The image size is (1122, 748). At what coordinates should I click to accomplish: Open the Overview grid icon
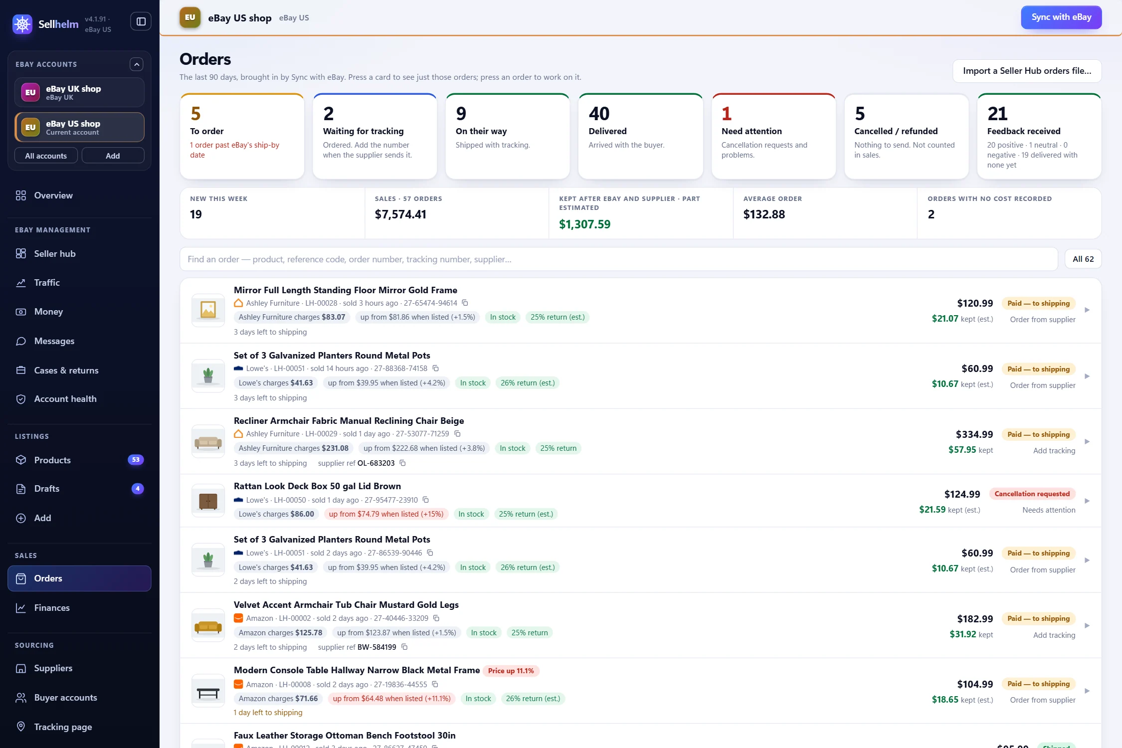21,195
